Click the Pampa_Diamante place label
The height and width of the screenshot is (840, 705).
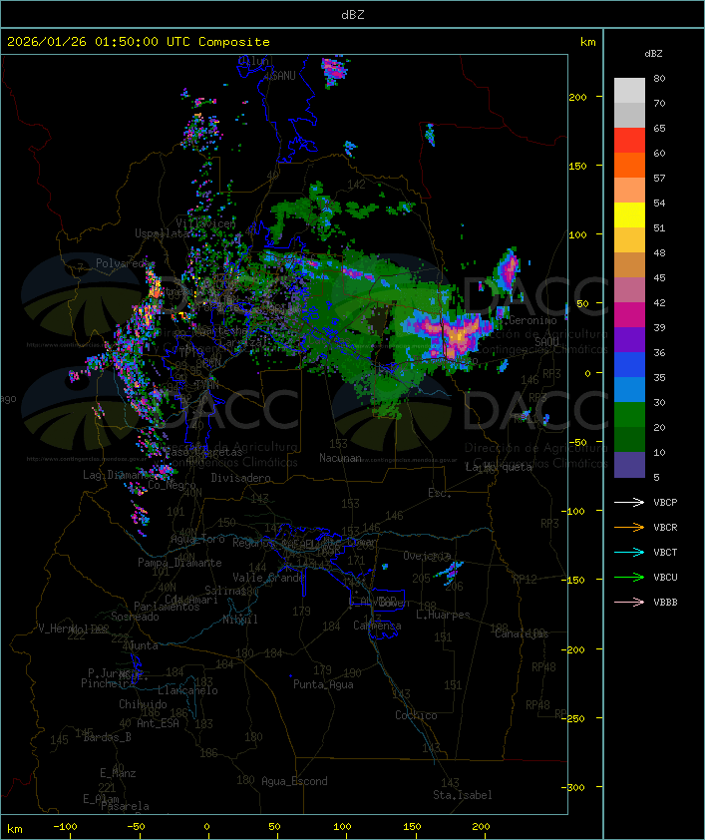pos(179,563)
